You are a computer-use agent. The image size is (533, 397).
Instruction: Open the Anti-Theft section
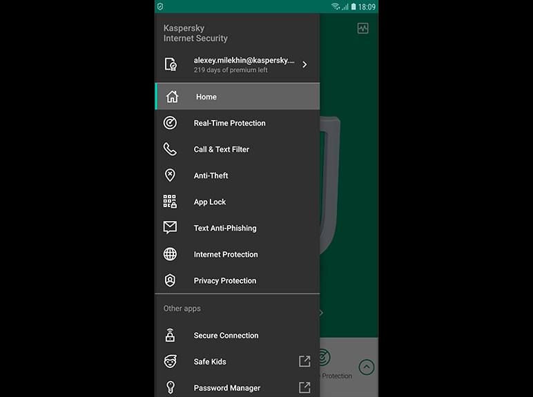238,175
